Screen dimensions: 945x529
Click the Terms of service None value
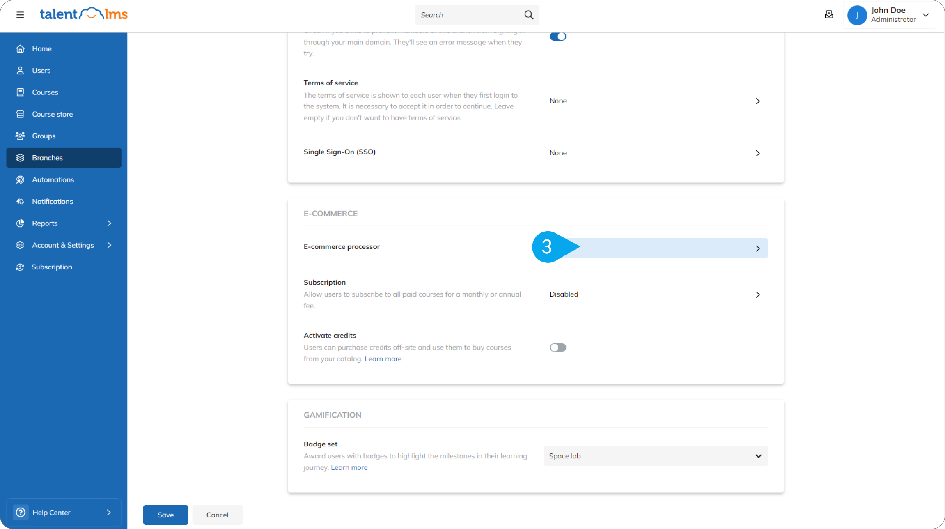click(x=558, y=101)
